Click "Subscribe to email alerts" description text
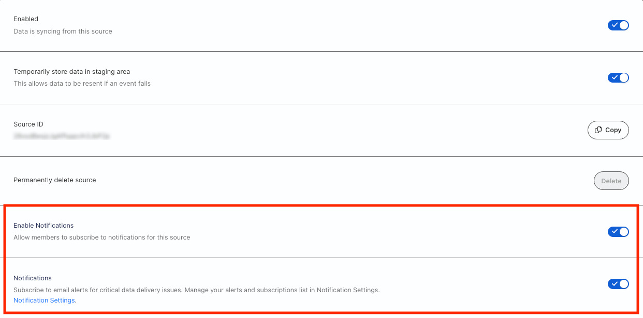This screenshot has width=643, height=318. pyautogui.click(x=197, y=290)
